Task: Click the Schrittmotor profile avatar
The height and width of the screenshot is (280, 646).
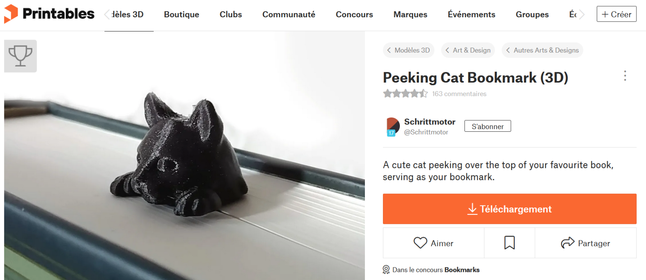Action: click(393, 126)
